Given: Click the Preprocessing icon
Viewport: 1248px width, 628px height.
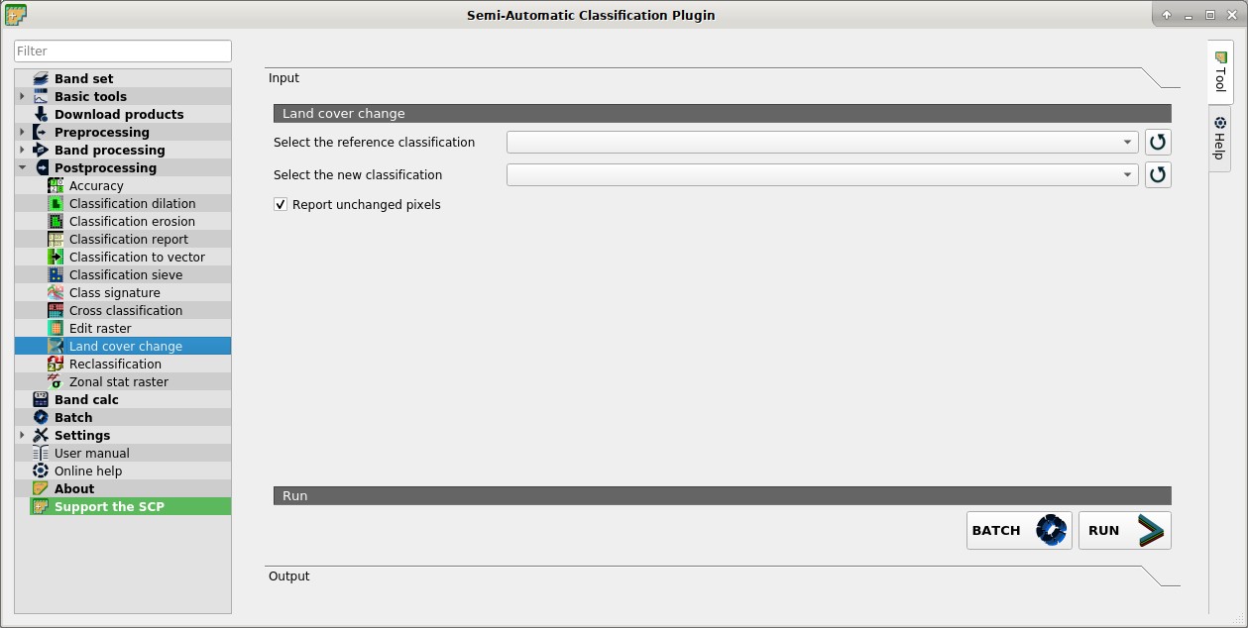Looking at the screenshot, I should (x=41, y=132).
